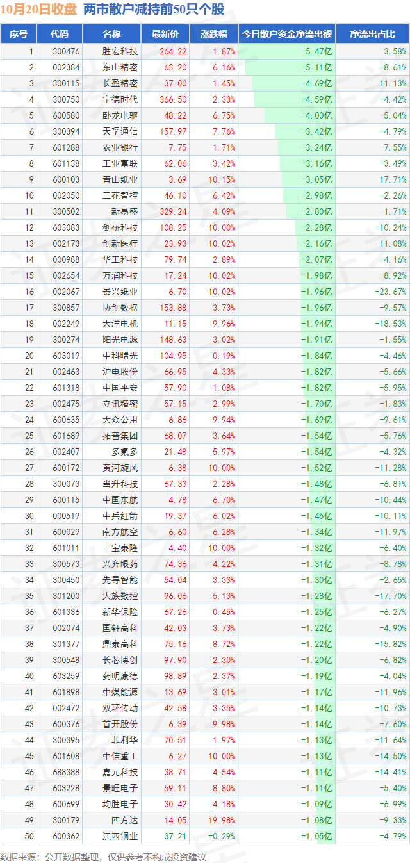
Task: Click stock name 天孚通信
Action: tap(120, 131)
